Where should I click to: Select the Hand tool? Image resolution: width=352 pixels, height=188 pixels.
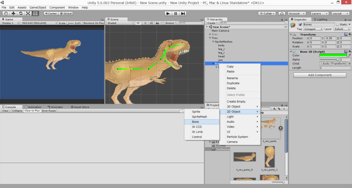click(6, 13)
